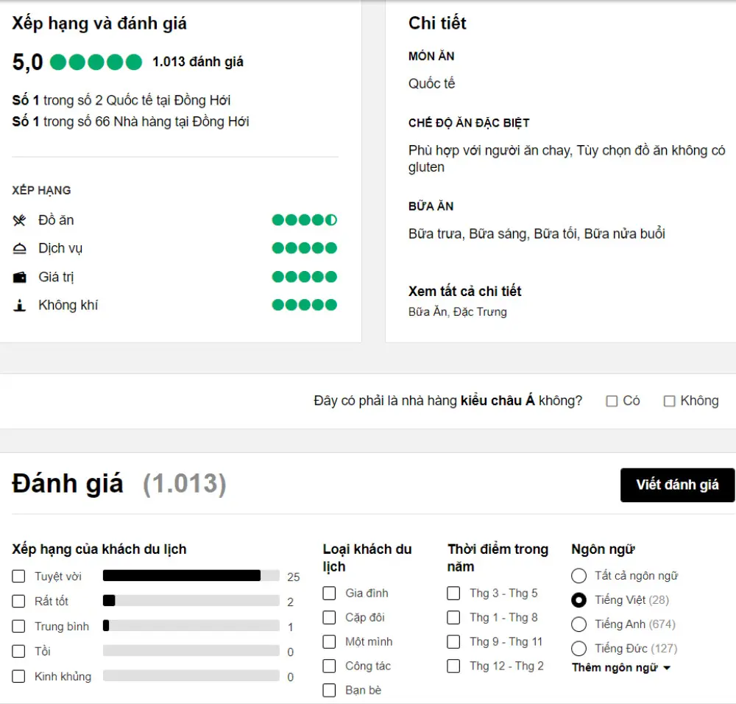Viewport: 736px width, 704px height.
Task: Check the Tuyệt vời rating filter
Action: 18,577
